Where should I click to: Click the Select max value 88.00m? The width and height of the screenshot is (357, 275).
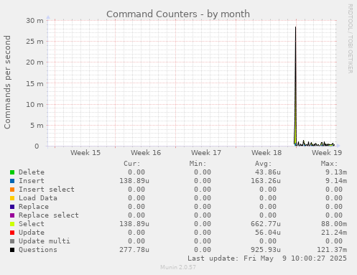334,224
